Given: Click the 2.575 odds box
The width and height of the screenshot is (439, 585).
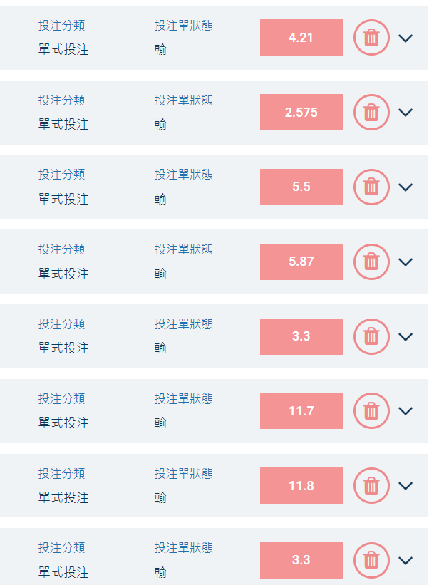Looking at the screenshot, I should (x=301, y=113).
